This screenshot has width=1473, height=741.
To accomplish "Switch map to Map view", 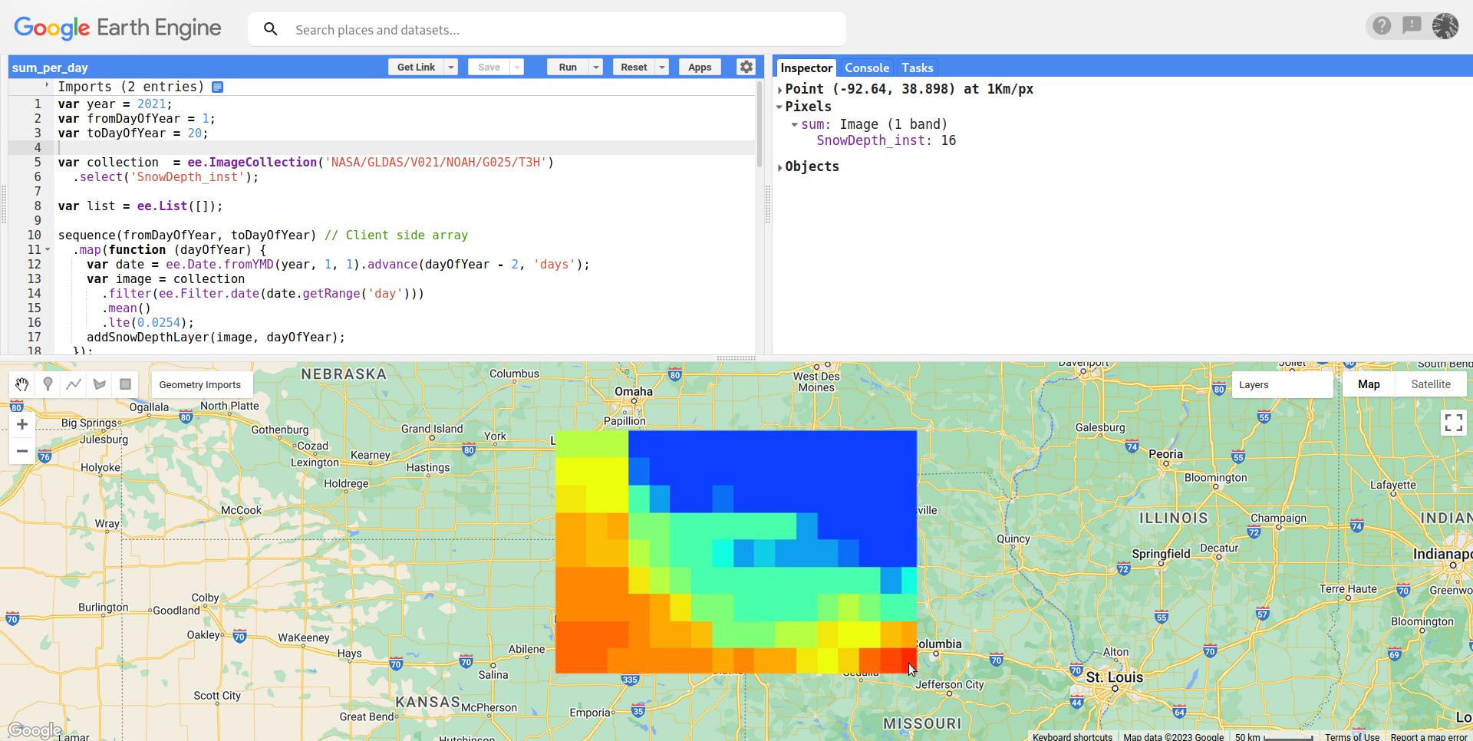I will coord(1369,384).
